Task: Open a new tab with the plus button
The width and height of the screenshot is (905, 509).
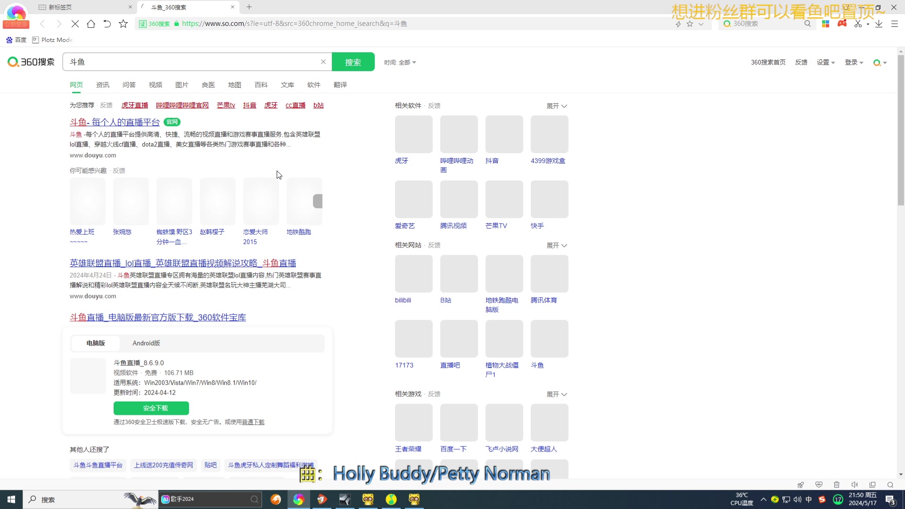Action: pos(249,7)
